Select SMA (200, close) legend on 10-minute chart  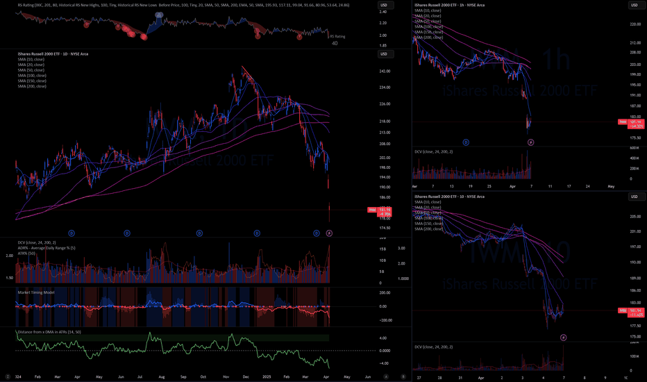pyautogui.click(x=429, y=229)
